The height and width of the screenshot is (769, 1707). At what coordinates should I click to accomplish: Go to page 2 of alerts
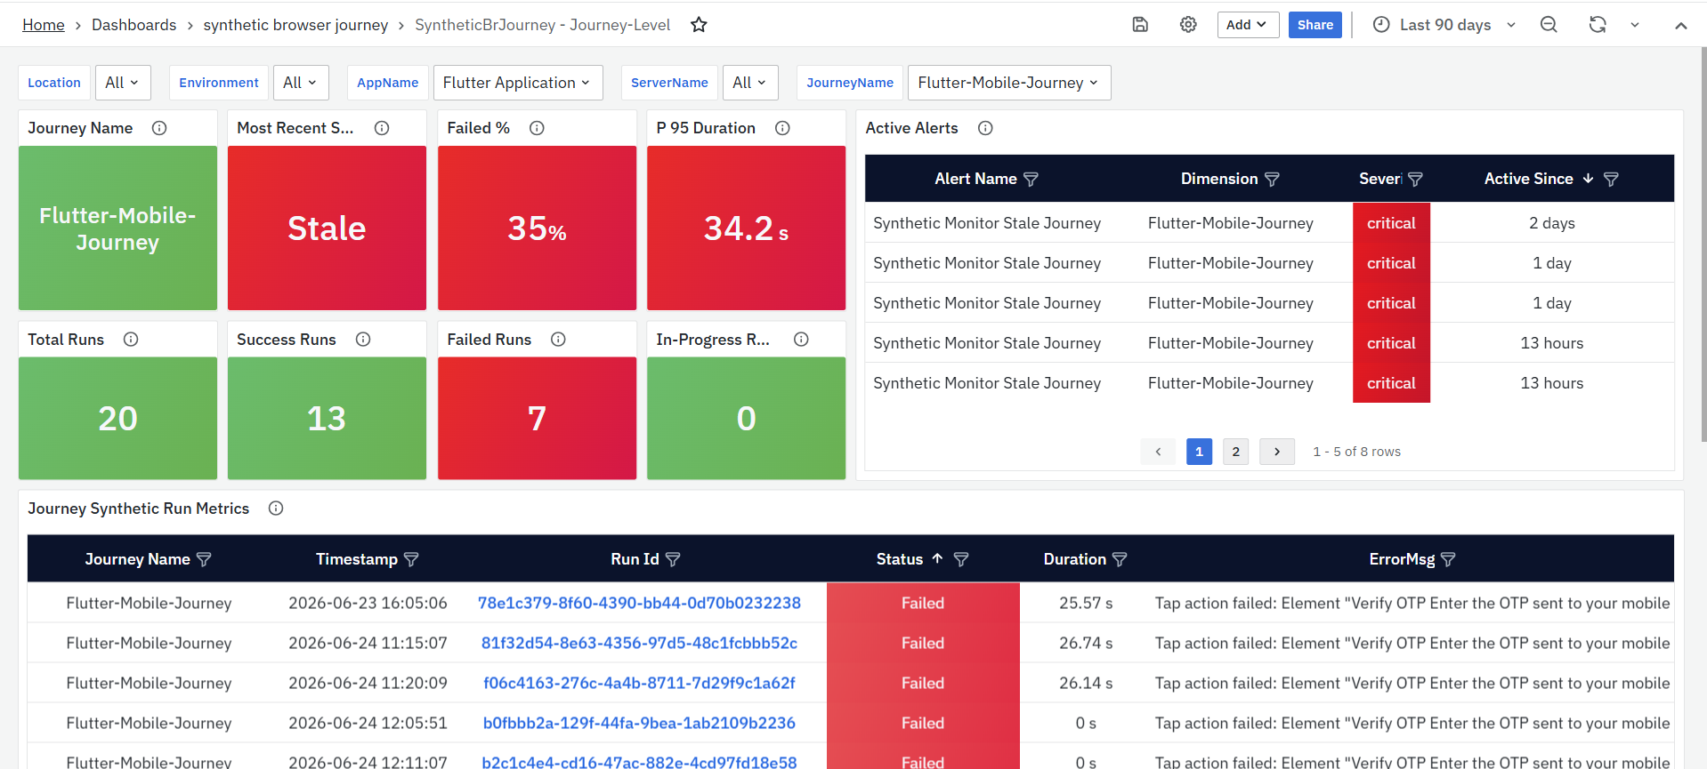pyautogui.click(x=1235, y=452)
